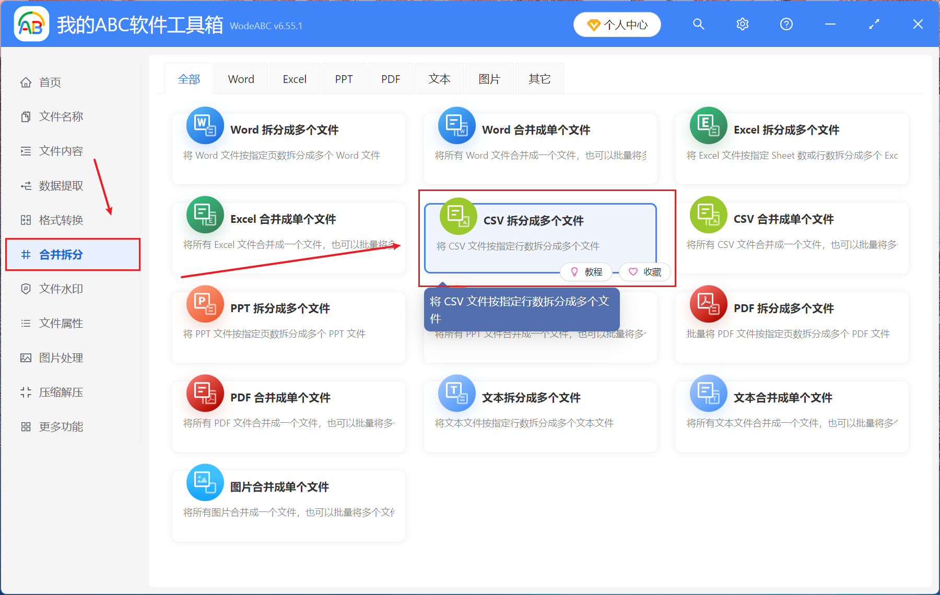Click the 图片合并 tool icon

205,483
